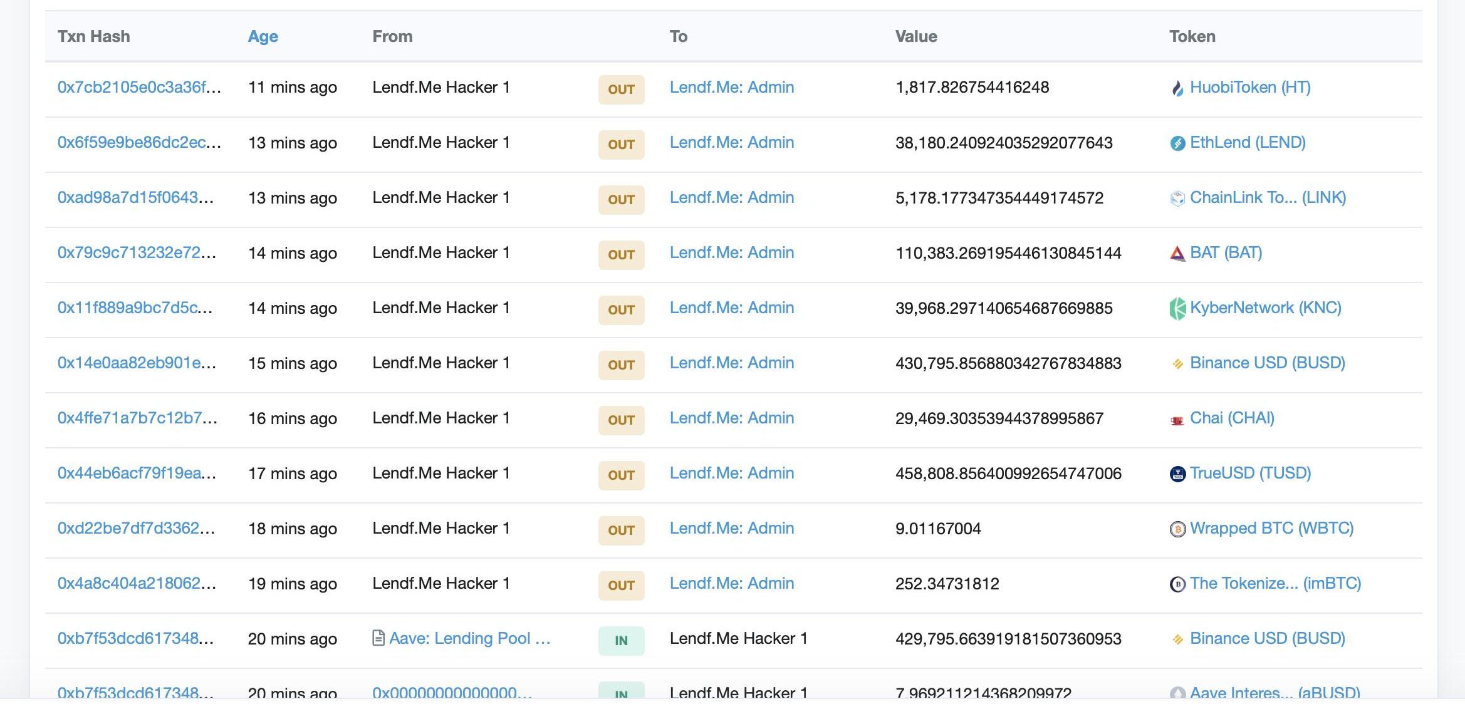Image resolution: width=1465 pixels, height=704 pixels.
Task: Click the Wrapped BTC token icon
Action: coord(1177,529)
